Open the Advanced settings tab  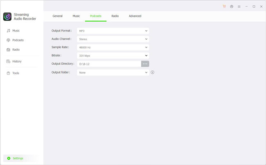coord(135,16)
